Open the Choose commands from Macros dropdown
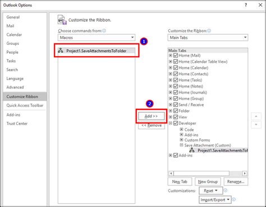This screenshot has height=207, width=266. click(97, 38)
